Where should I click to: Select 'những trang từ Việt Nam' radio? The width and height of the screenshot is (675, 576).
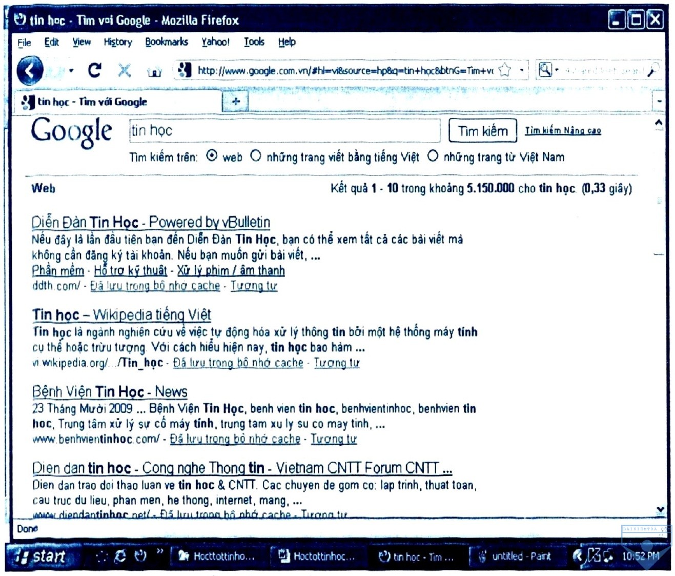[x=433, y=156]
